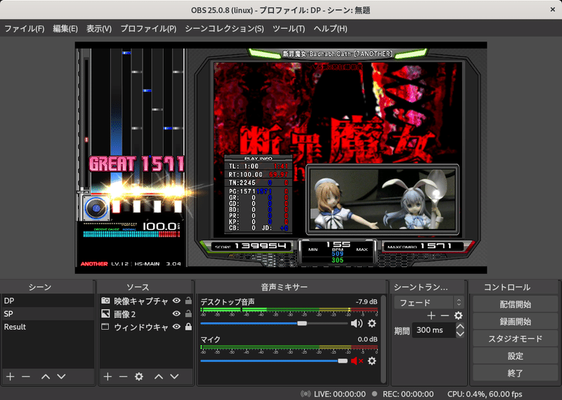Image resolution: width=562 pixels, height=400 pixels.
Task: Toggle visibility of 映像キャプチャ source
Action: pos(176,301)
